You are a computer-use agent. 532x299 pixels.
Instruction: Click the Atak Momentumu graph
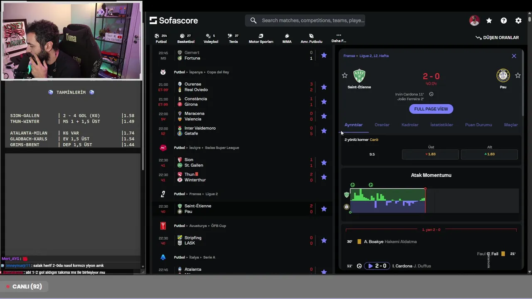tap(434, 201)
